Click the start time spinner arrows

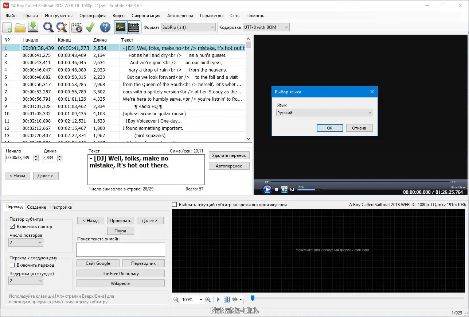pyautogui.click(x=36, y=158)
